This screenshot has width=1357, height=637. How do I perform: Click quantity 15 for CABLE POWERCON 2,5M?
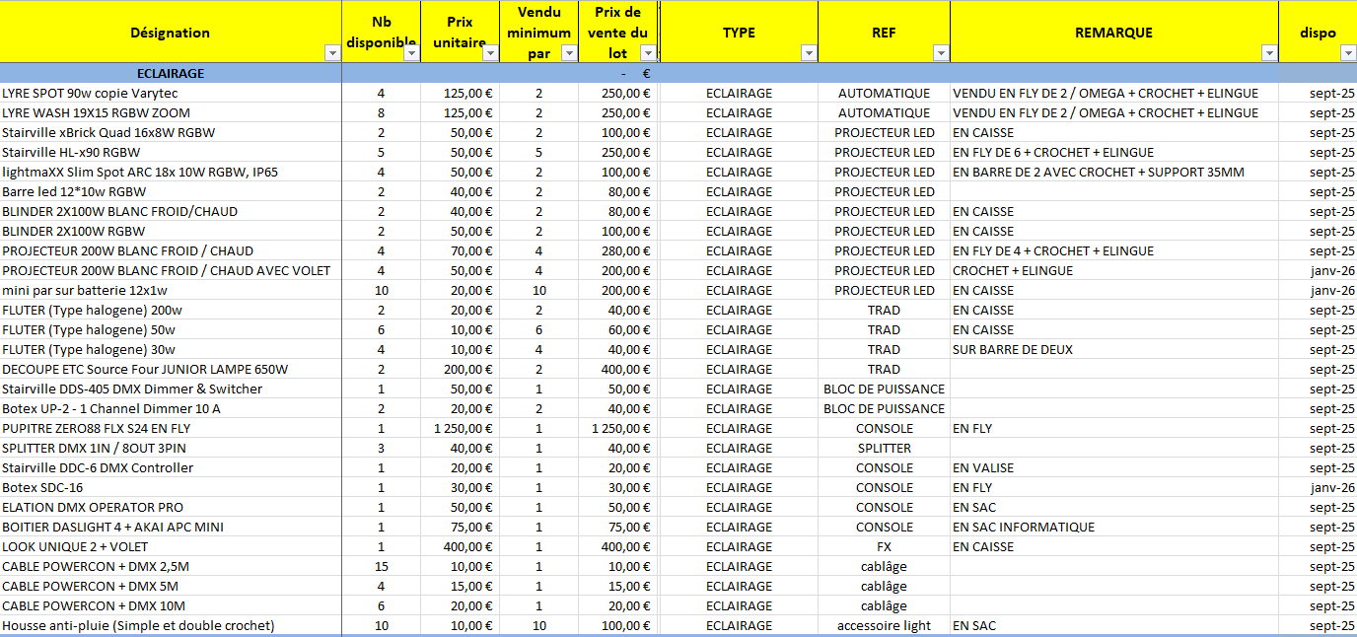[382, 566]
